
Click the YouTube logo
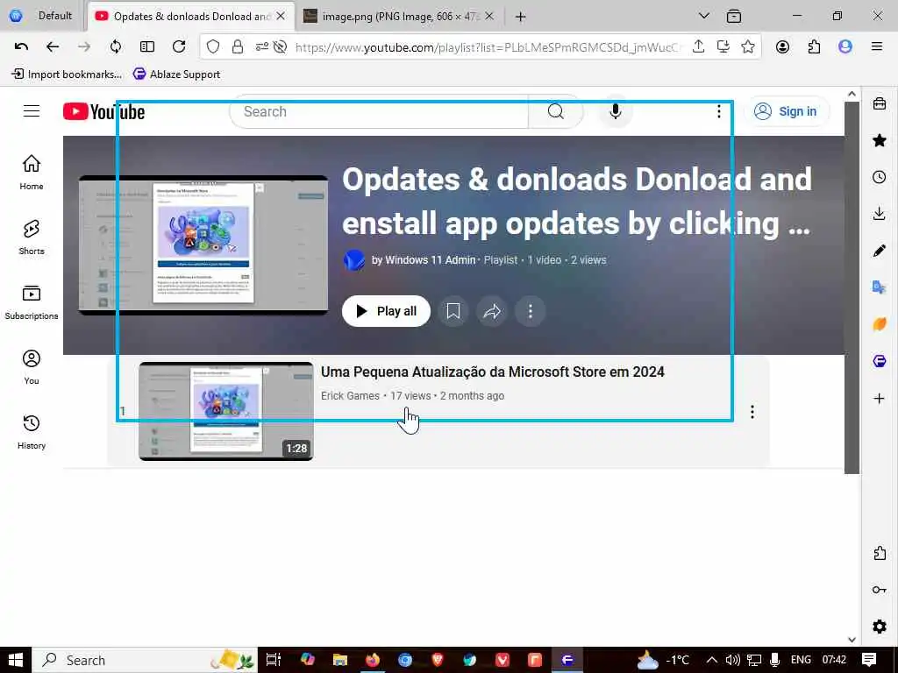click(103, 111)
